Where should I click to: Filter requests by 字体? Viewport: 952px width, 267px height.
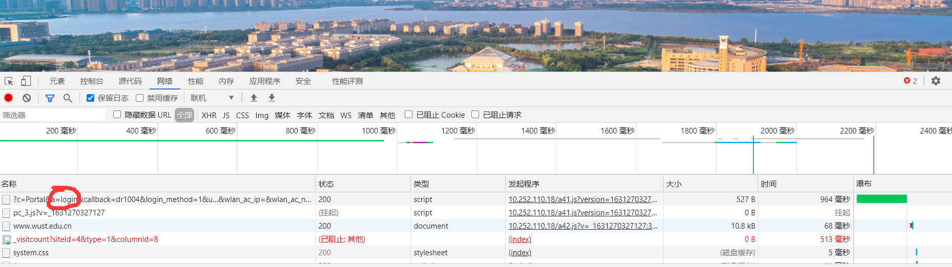[x=304, y=115]
